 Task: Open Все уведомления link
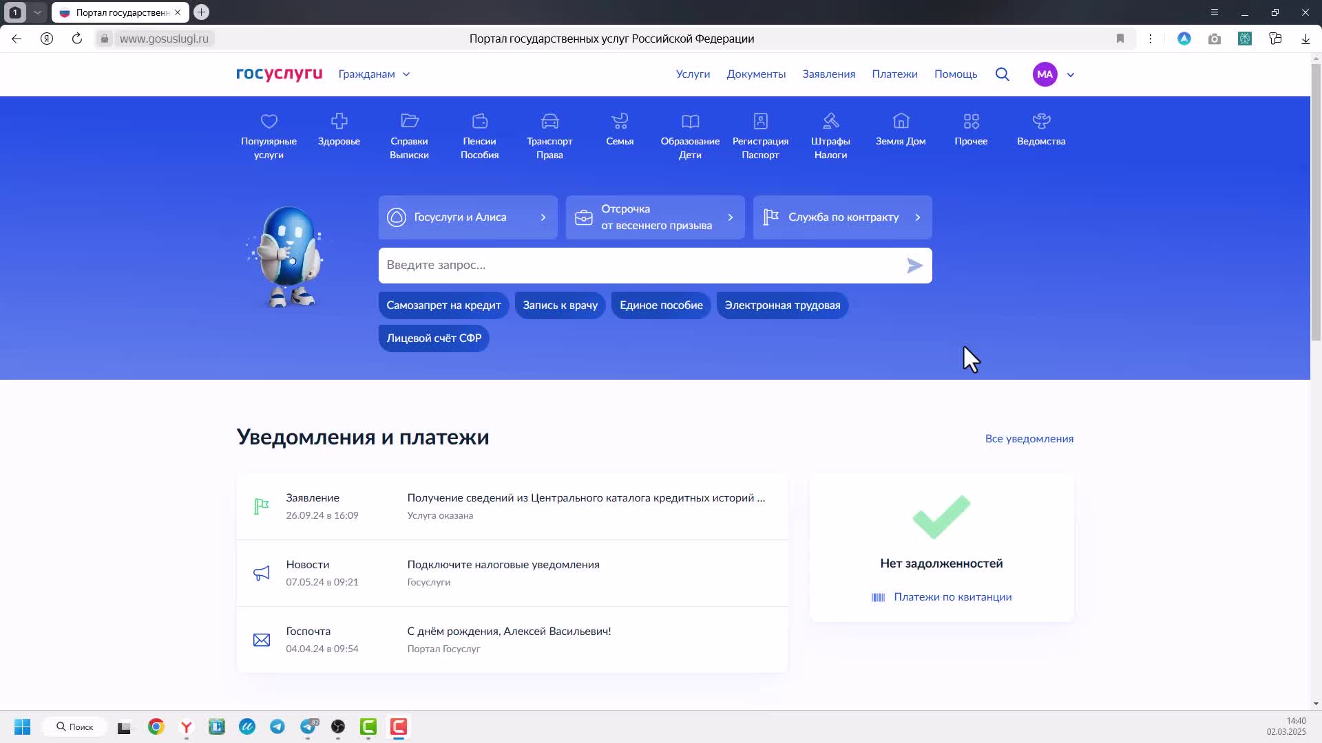(1029, 439)
